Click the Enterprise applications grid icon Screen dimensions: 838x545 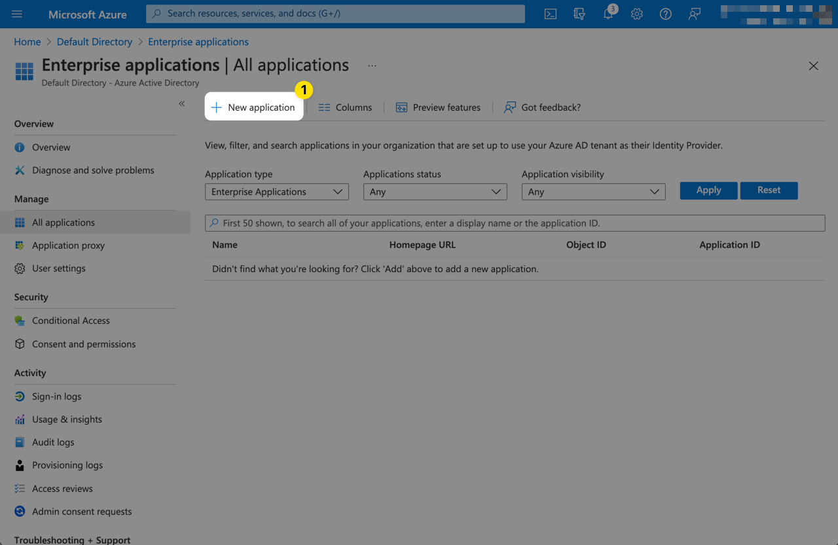click(x=24, y=71)
